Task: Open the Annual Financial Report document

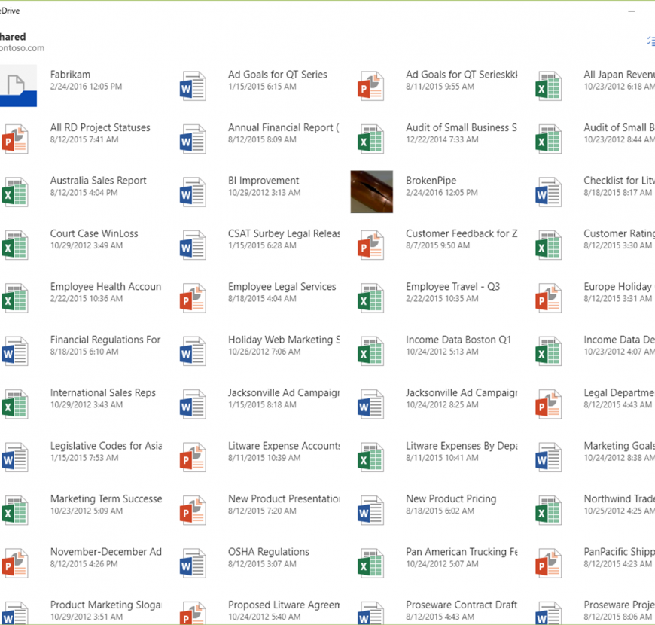Action: point(283,128)
